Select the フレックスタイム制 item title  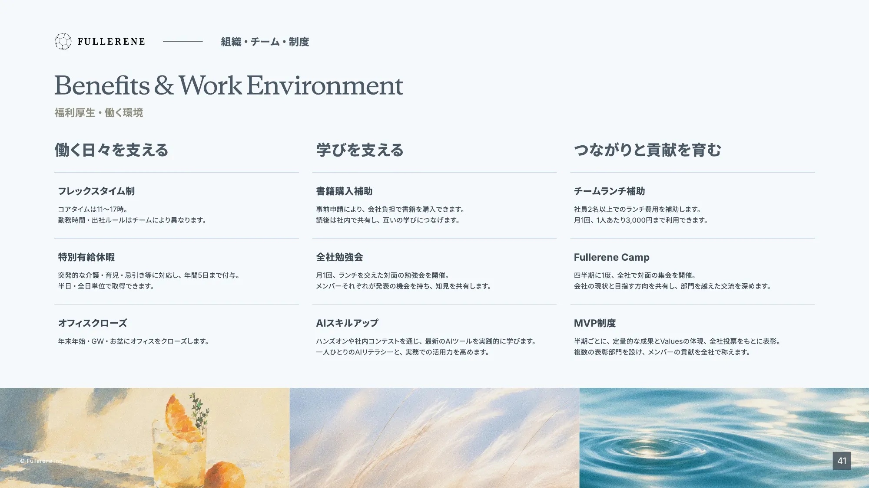tap(96, 191)
